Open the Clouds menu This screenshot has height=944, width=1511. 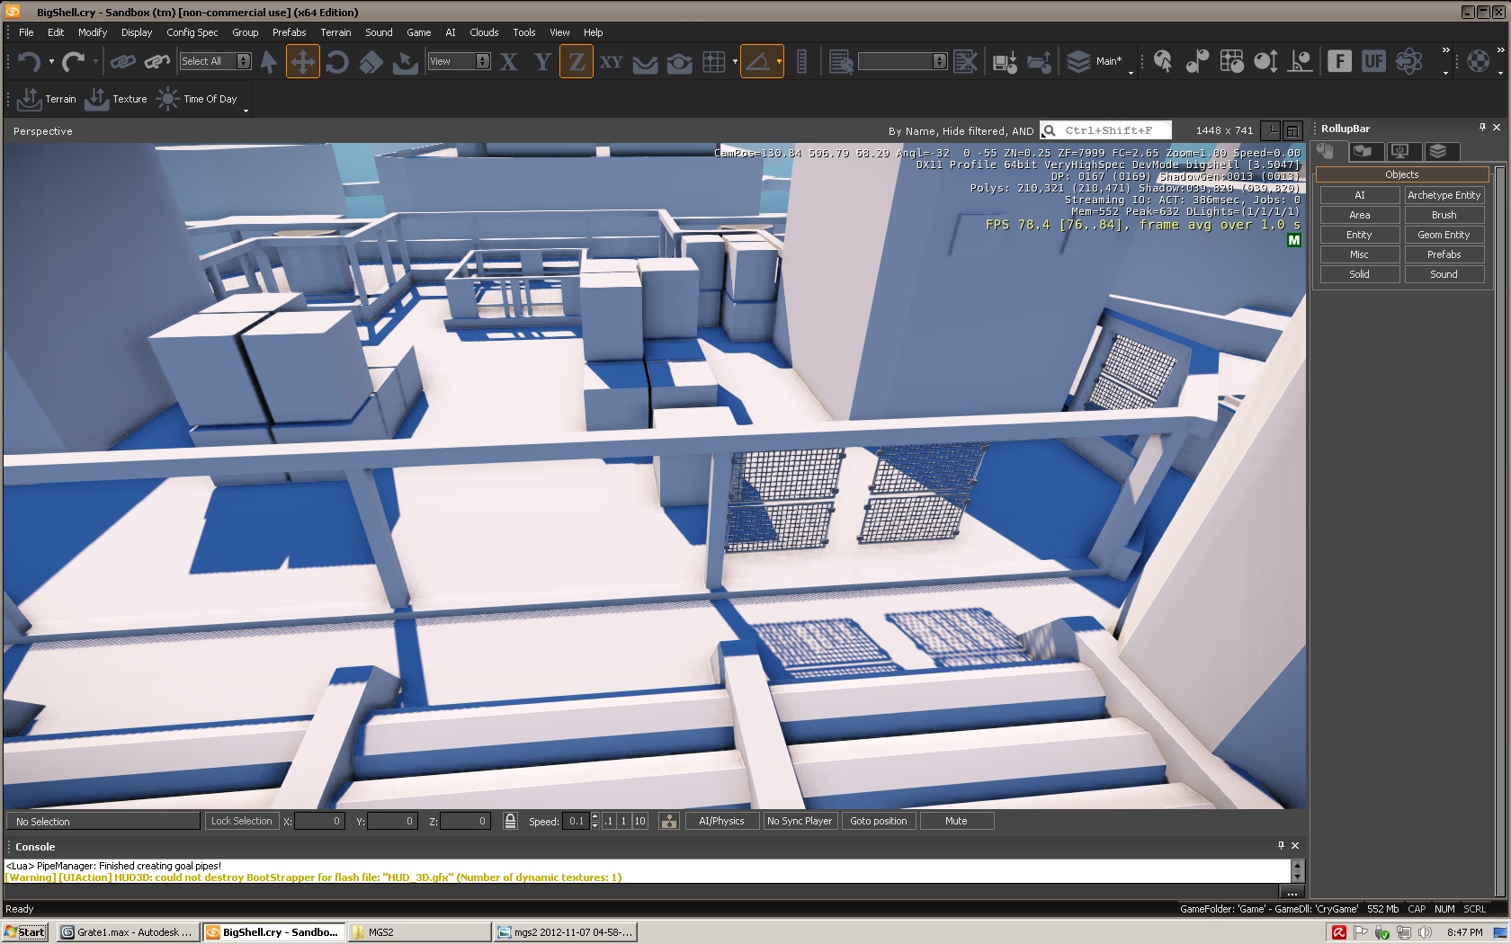tap(484, 32)
